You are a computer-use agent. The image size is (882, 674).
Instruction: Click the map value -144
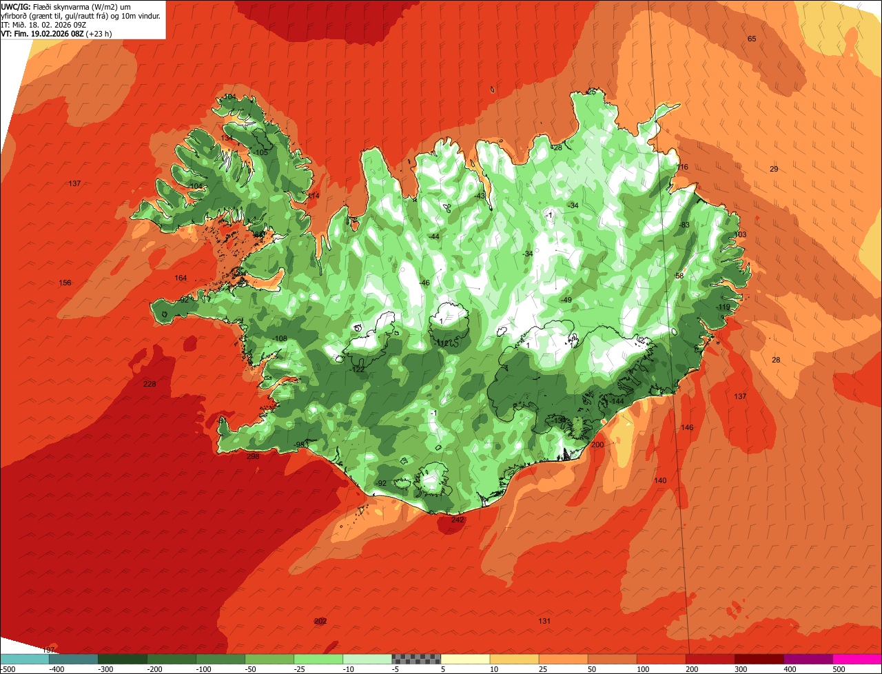point(616,401)
